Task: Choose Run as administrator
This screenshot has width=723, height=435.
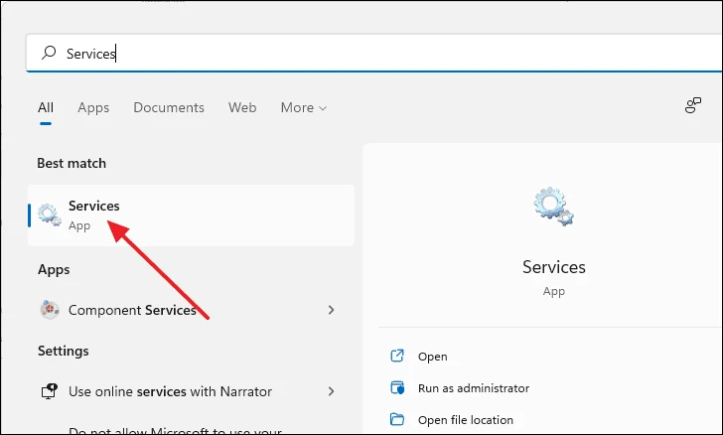Action: (474, 388)
